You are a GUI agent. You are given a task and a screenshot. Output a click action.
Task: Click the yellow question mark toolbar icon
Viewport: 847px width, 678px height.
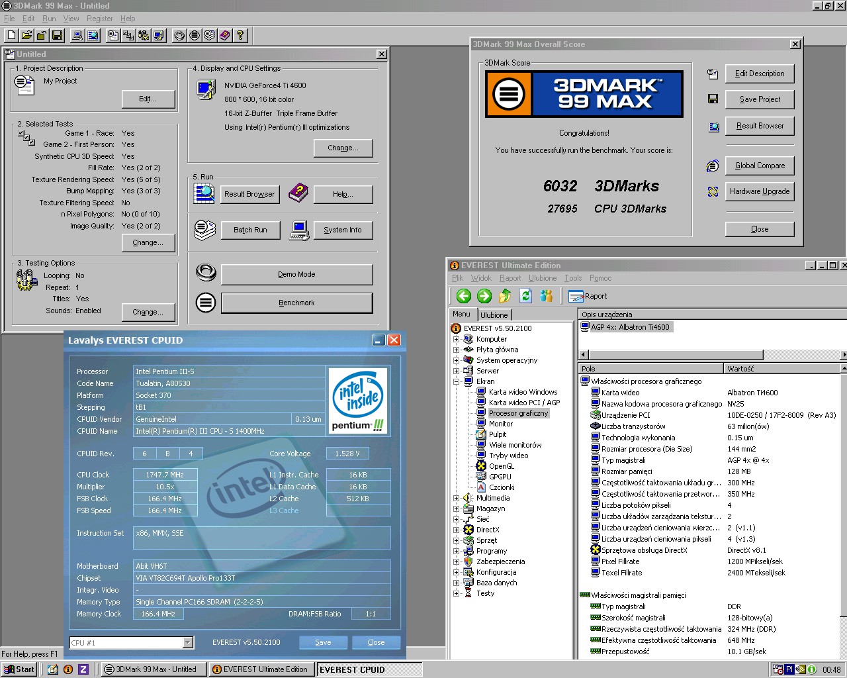240,35
